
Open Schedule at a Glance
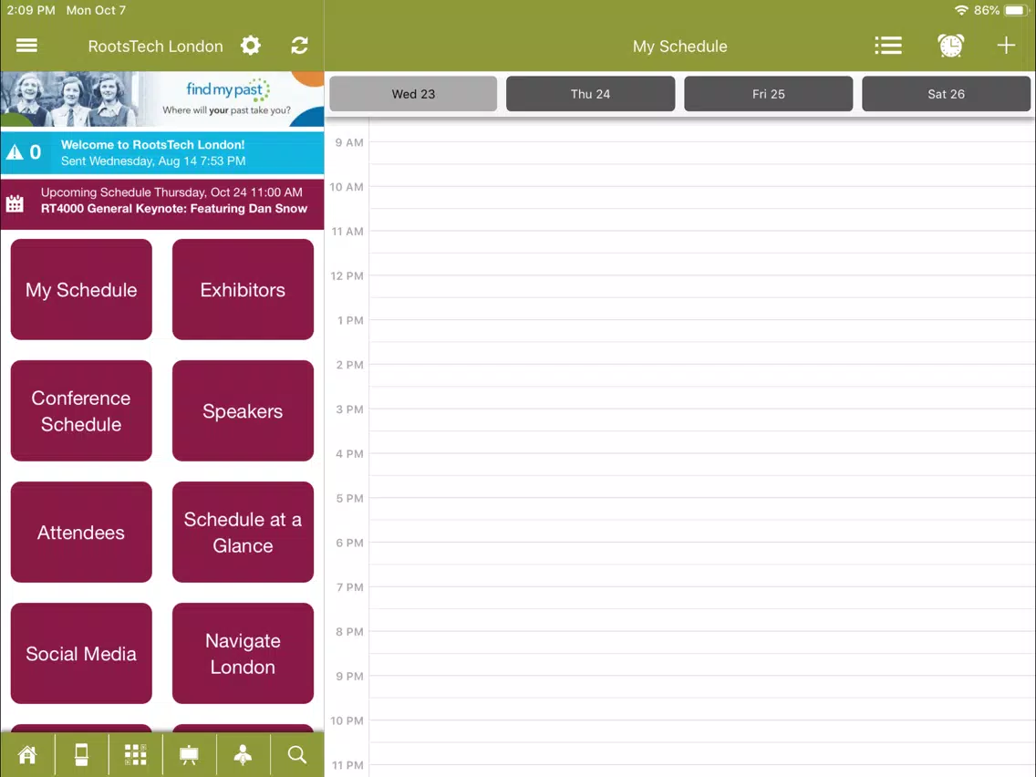point(243,532)
